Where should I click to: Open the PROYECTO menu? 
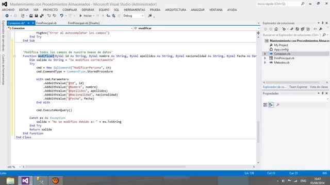click(51, 10)
